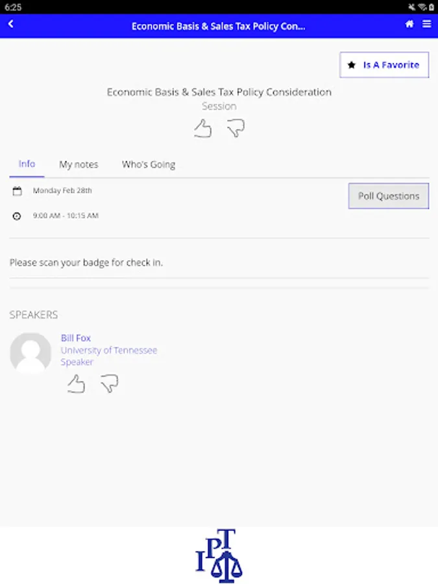Image resolution: width=438 pixels, height=584 pixels.
Task: Give Bill Fox a thumbs up
Action: pyautogui.click(x=76, y=384)
